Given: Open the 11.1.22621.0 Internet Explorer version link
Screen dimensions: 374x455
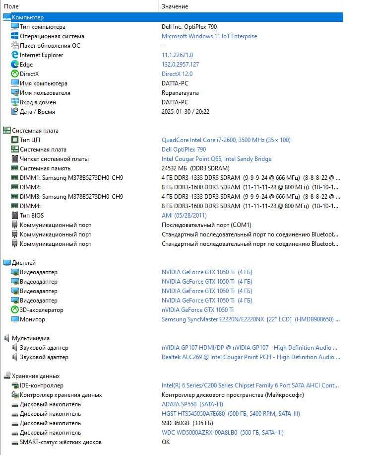Looking at the screenshot, I should (177, 55).
